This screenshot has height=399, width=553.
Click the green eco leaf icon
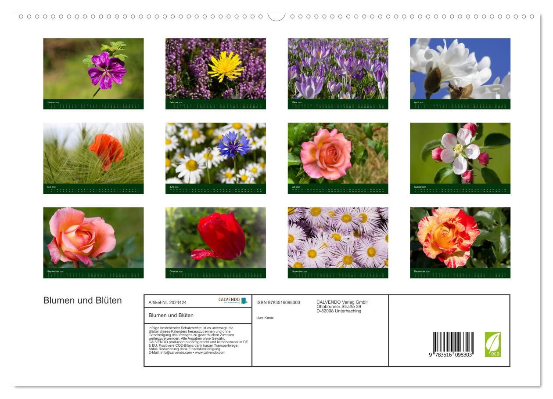492,344
